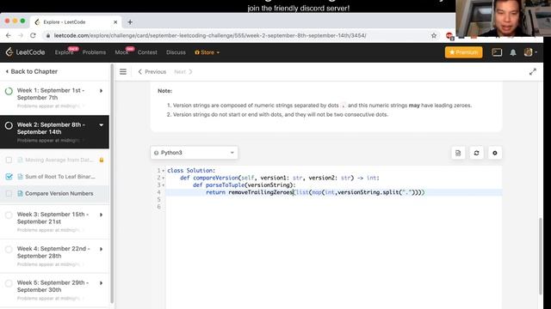Open editor settings gear icon
This screenshot has width=551, height=309.
(x=495, y=153)
